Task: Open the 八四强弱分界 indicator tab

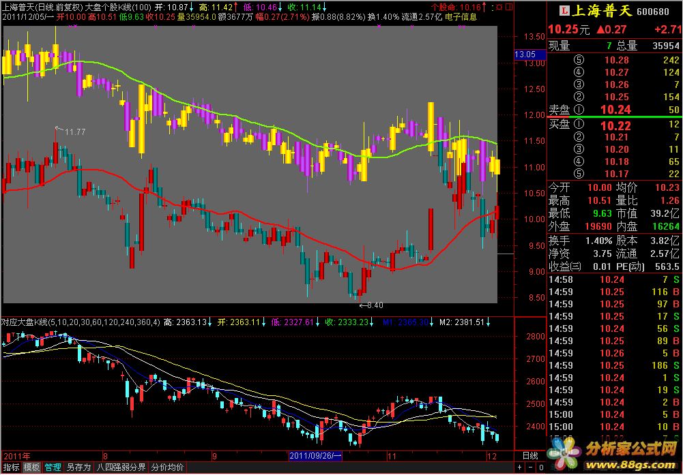Action: [121, 468]
